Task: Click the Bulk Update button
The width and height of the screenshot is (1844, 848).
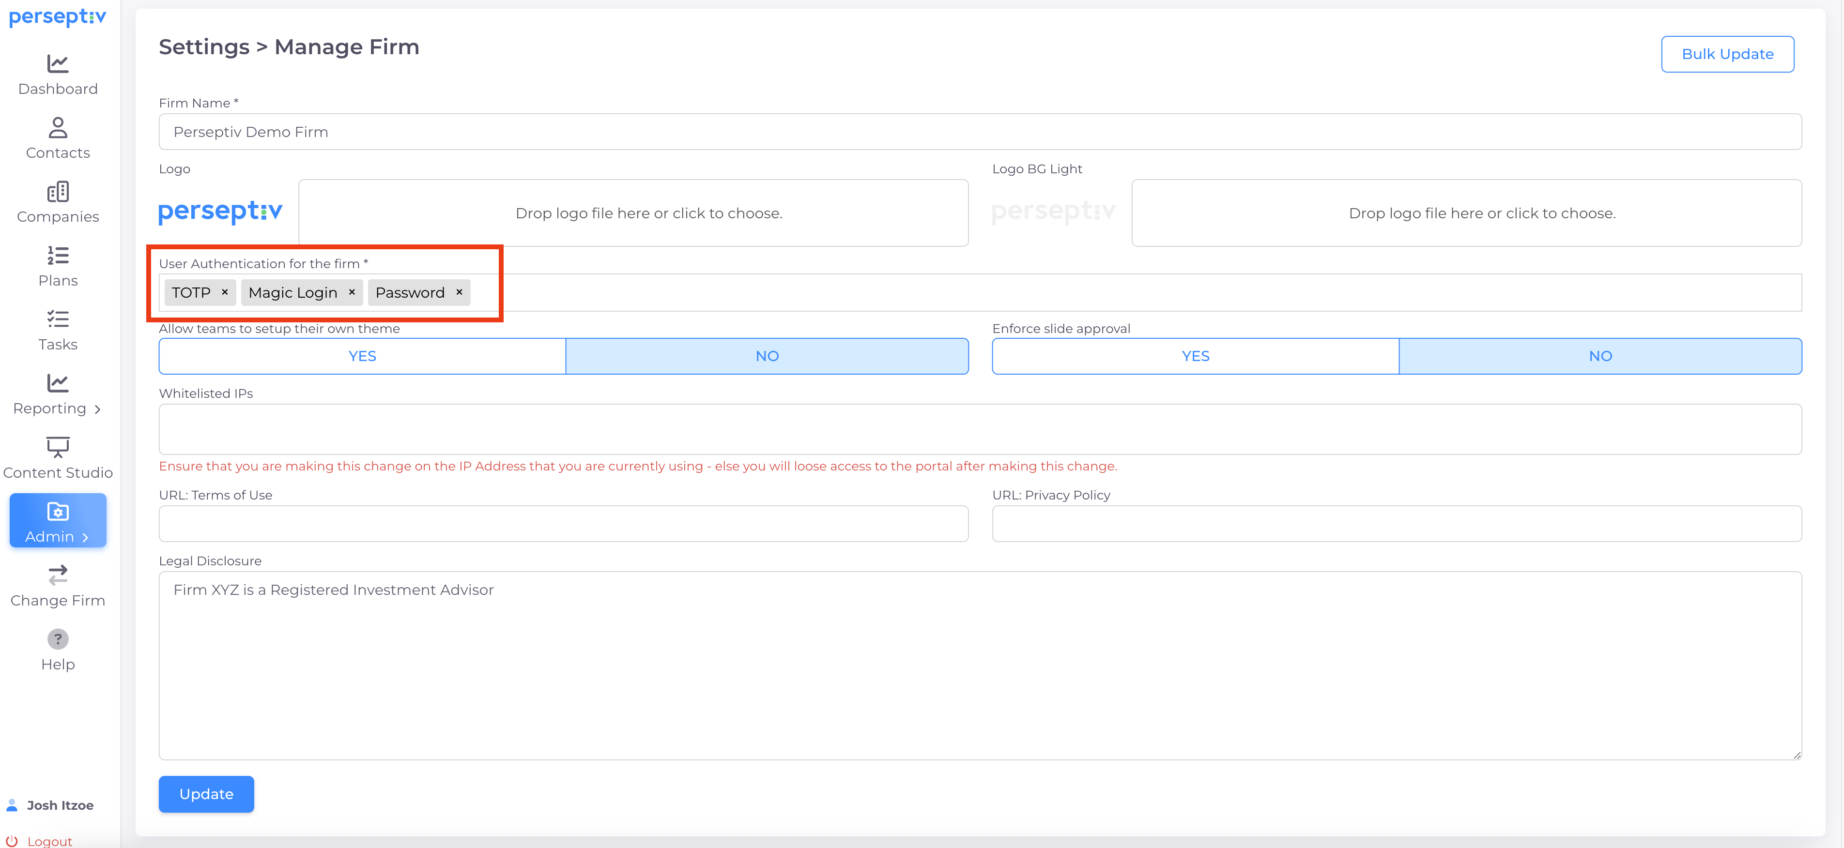Action: [1727, 54]
